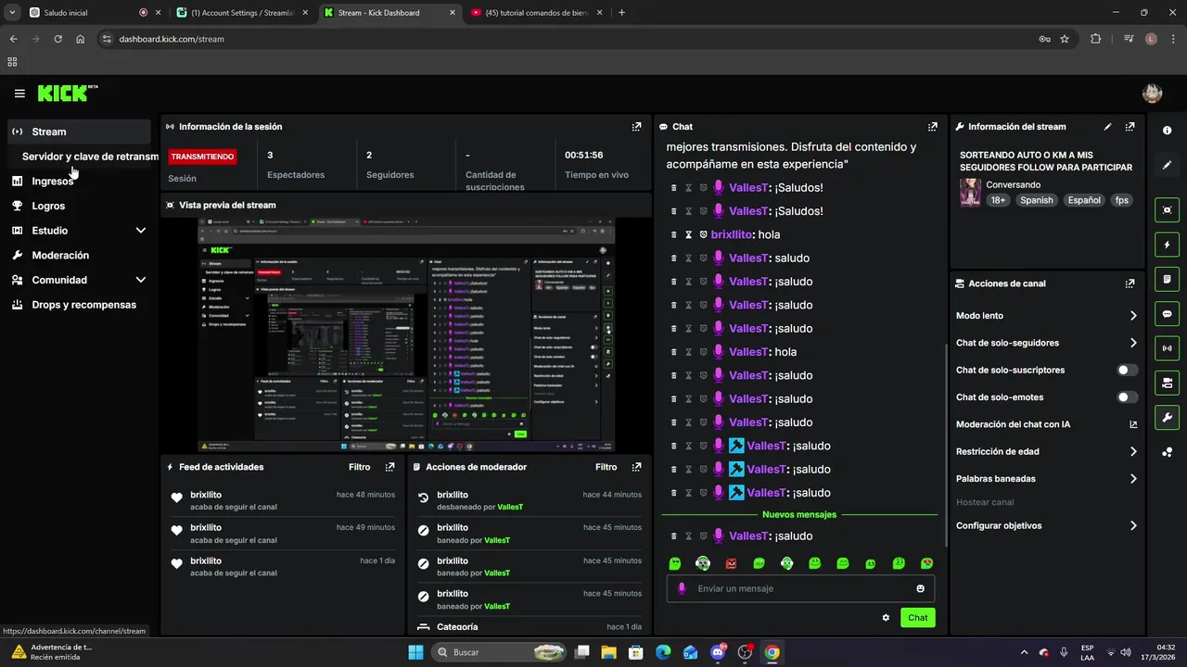Send message with green Chat button
Image resolution: width=1187 pixels, height=667 pixels.
pos(917,618)
